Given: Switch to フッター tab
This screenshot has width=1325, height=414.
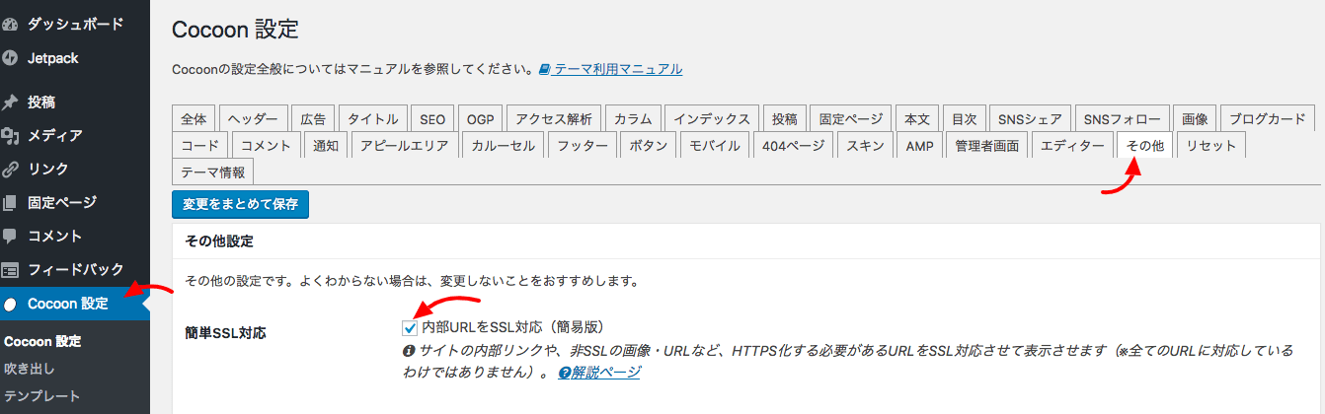Looking at the screenshot, I should click(583, 146).
